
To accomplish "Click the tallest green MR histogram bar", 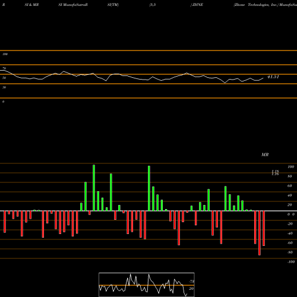I will point(94,188).
